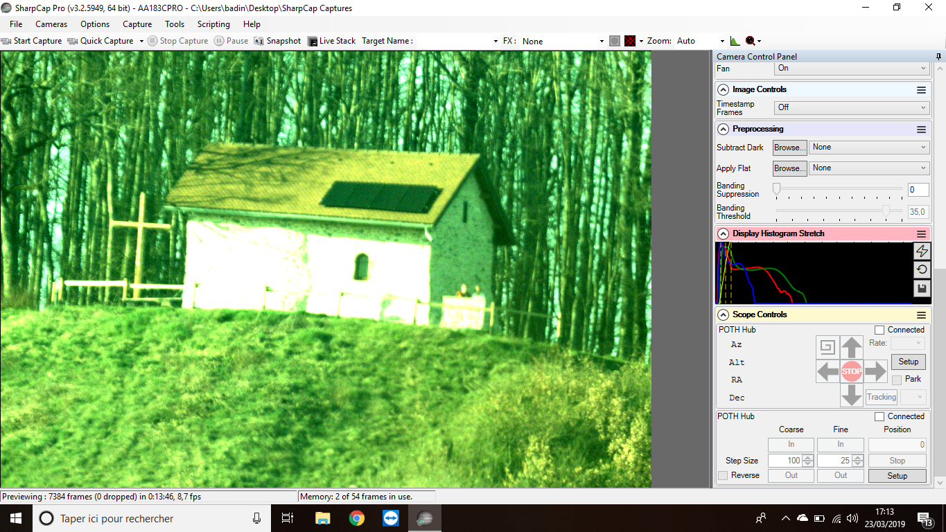Open the Options menu

point(95,24)
